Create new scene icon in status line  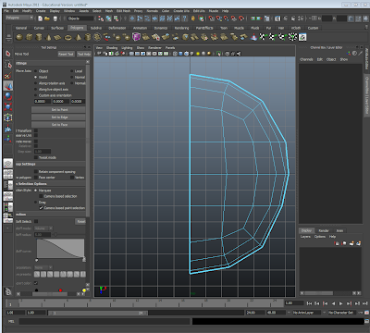tap(40, 18)
